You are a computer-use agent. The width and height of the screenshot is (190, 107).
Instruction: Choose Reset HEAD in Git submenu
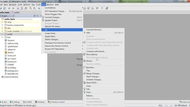[104, 83]
